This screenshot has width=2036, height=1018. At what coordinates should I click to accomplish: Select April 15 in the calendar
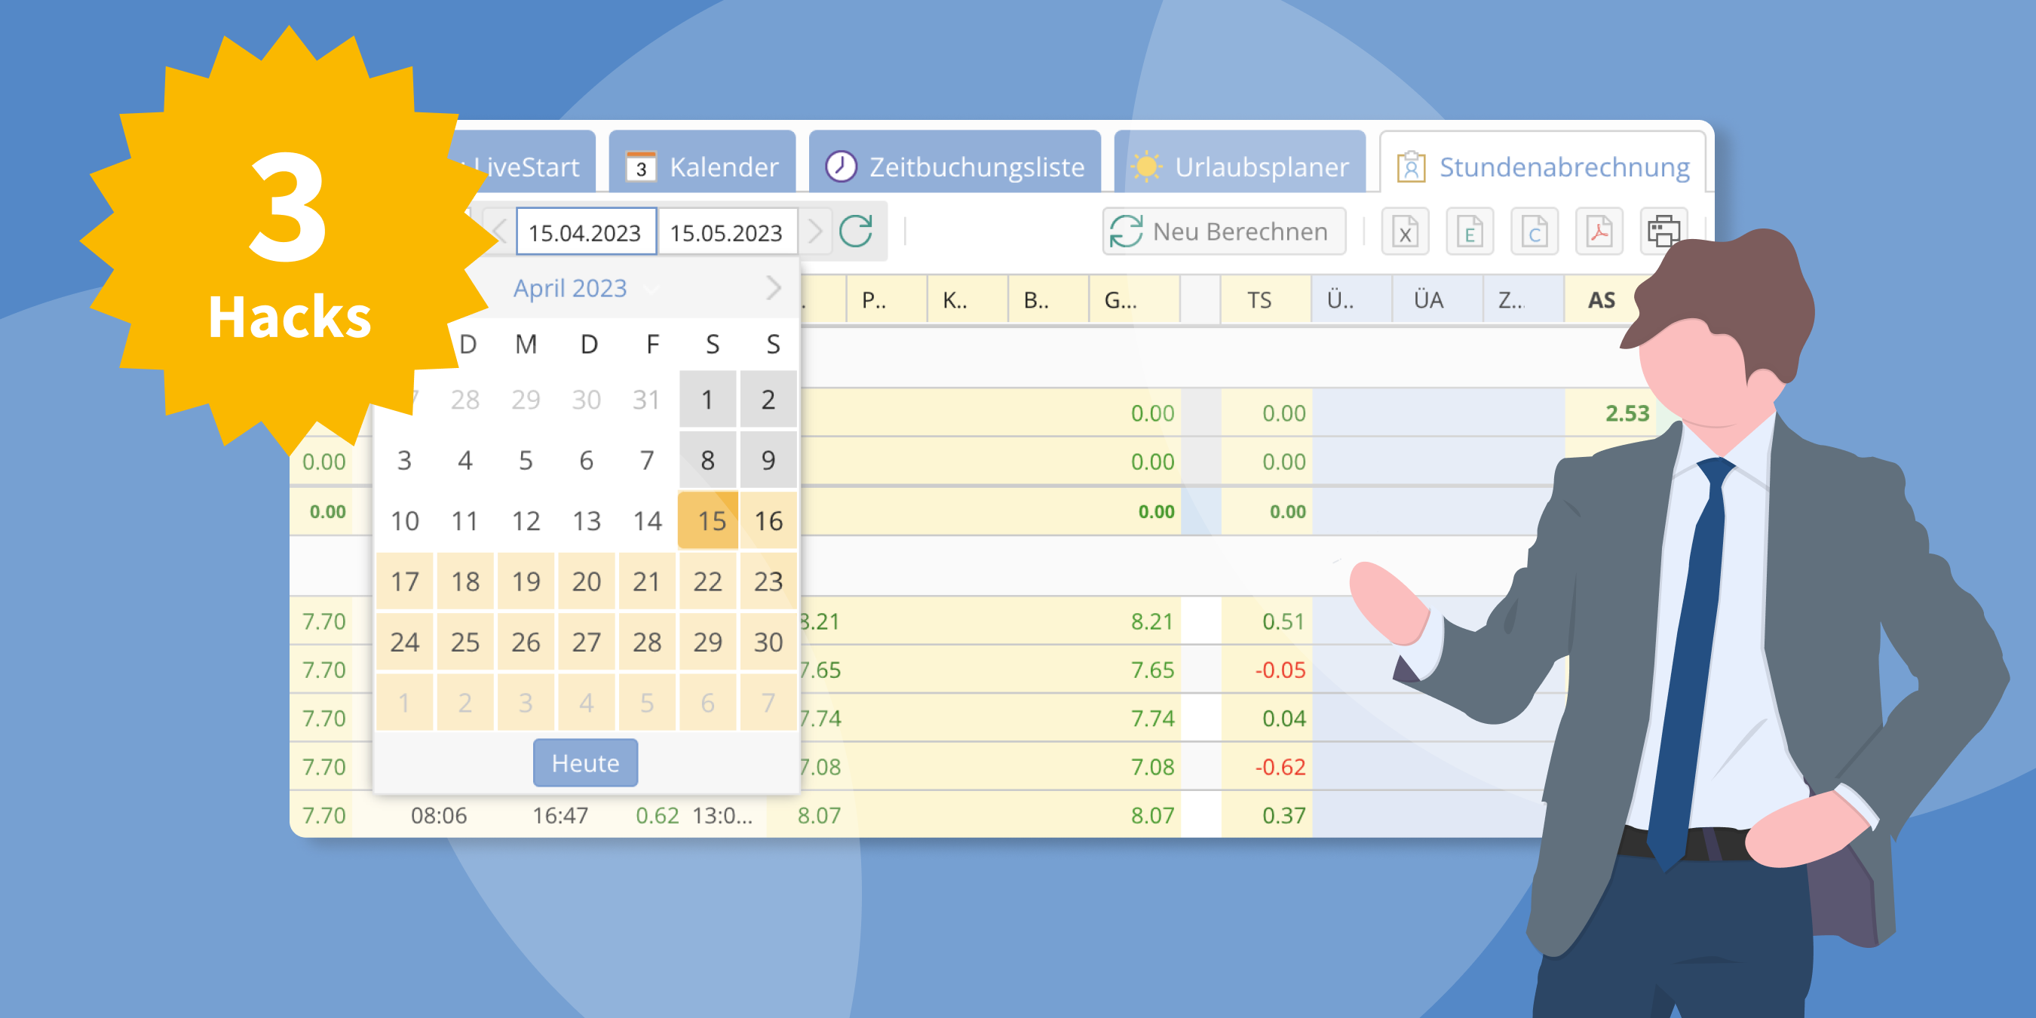[x=708, y=520]
